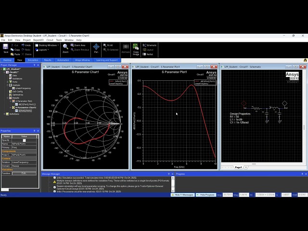Expand the Ports tree node
The height and width of the screenshot is (231, 308).
pos(8,82)
